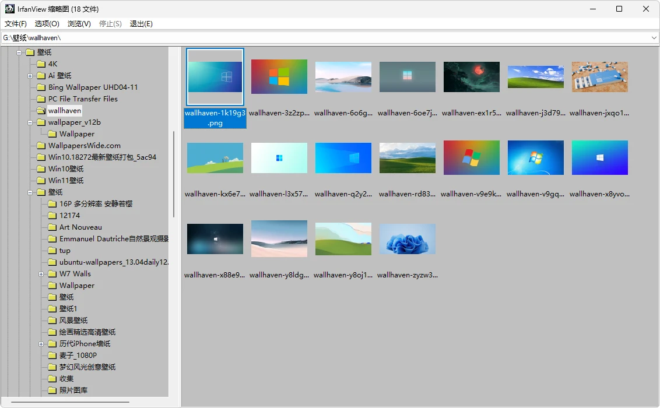Image resolution: width=660 pixels, height=408 pixels.
Task: Select Wallpaper folder under wallpaper_v12b
Action: (76, 134)
